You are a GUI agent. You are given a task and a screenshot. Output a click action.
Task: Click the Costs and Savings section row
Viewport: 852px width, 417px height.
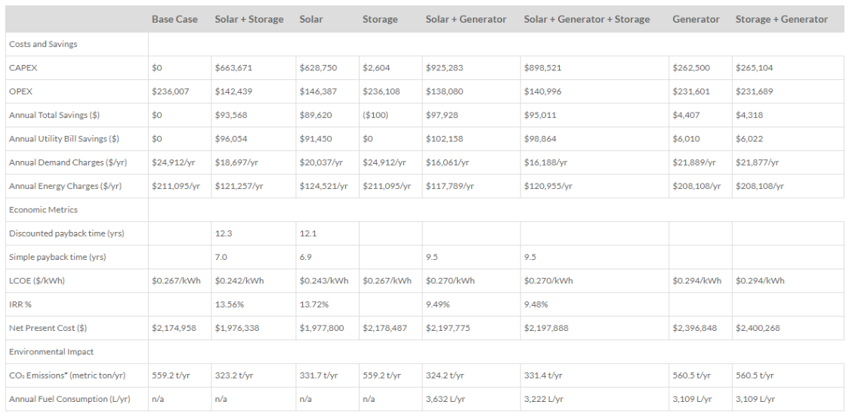pyautogui.click(x=425, y=44)
